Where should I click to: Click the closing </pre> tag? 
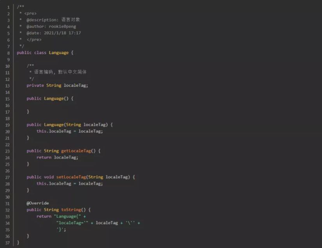point(34,40)
